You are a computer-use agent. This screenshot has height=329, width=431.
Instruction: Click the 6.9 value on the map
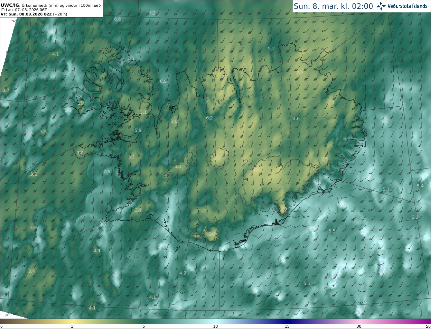(x=163, y=81)
